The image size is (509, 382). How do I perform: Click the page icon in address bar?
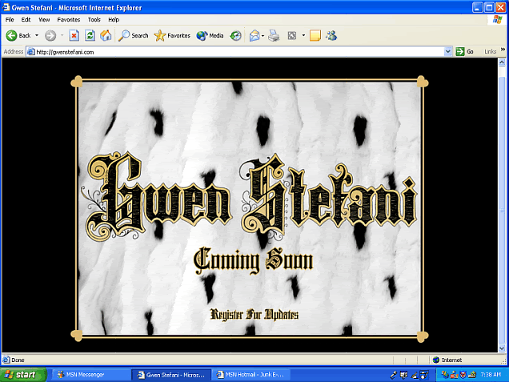[31, 51]
